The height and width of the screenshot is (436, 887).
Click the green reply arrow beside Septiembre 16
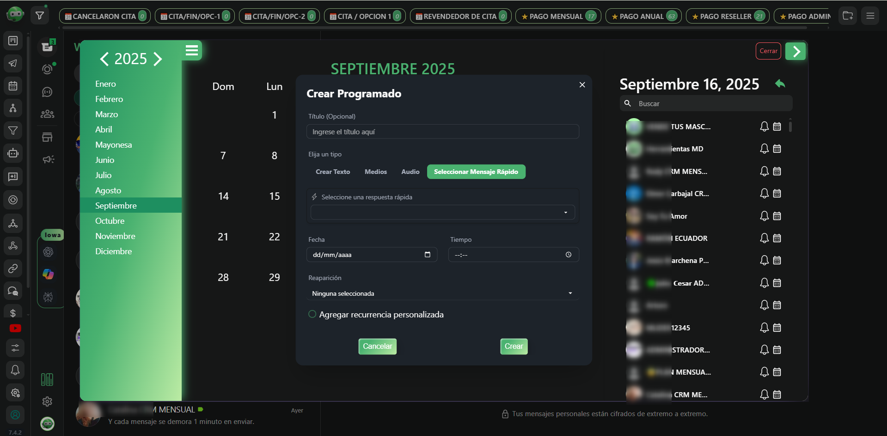point(780,84)
